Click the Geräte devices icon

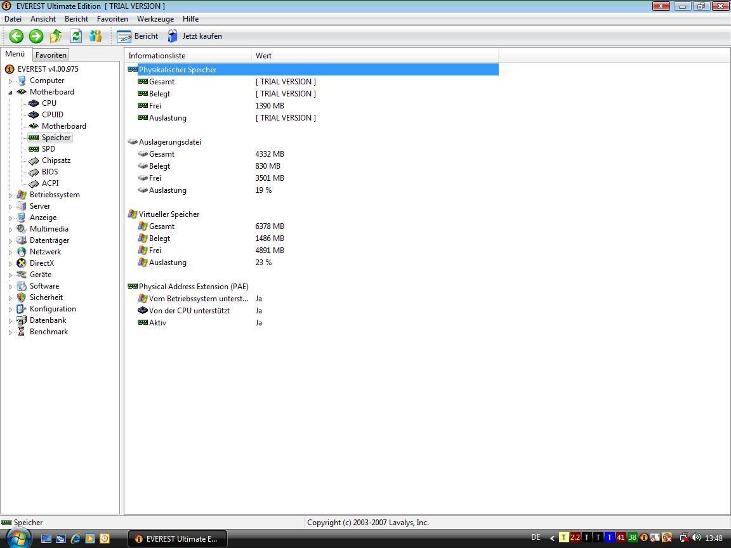(x=22, y=275)
